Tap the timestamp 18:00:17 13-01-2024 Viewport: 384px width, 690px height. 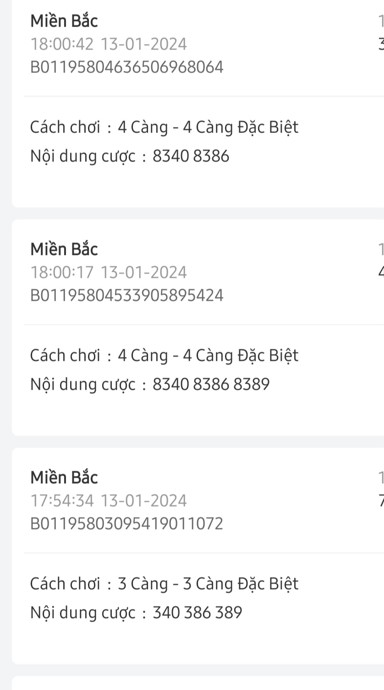pos(109,272)
